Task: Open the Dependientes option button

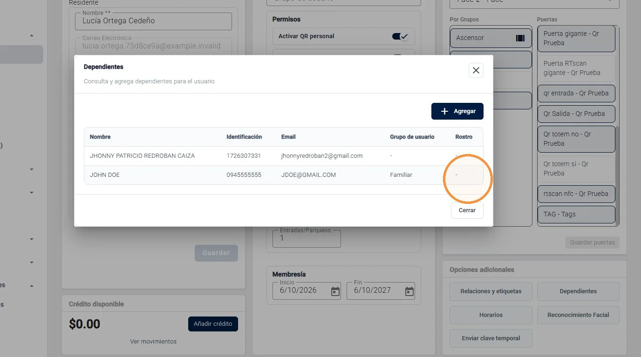Action: (578, 291)
